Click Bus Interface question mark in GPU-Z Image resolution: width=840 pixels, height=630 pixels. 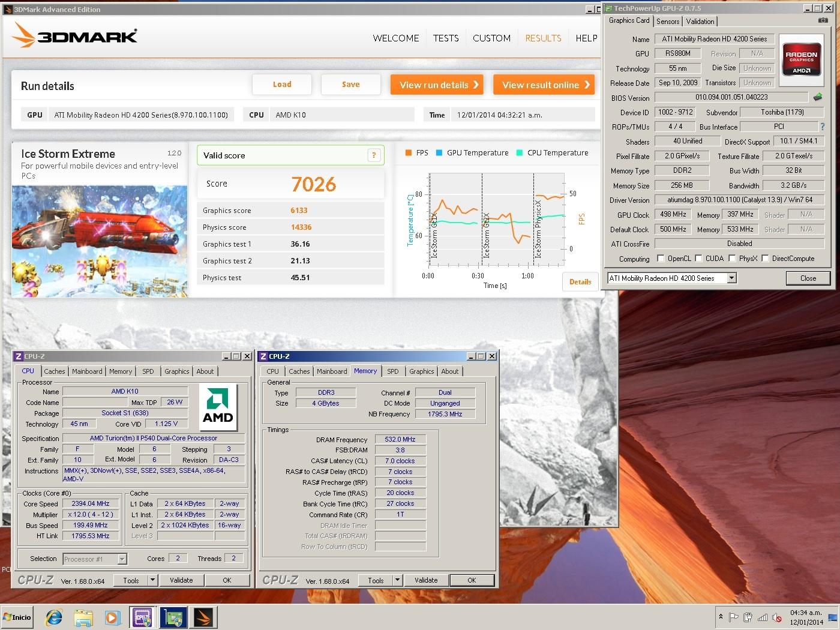pos(822,127)
